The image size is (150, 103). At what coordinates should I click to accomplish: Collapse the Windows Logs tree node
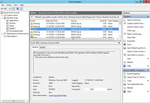click(2, 18)
